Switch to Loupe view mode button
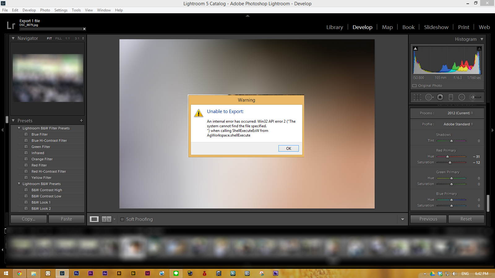This screenshot has height=278, width=495. tap(94, 219)
